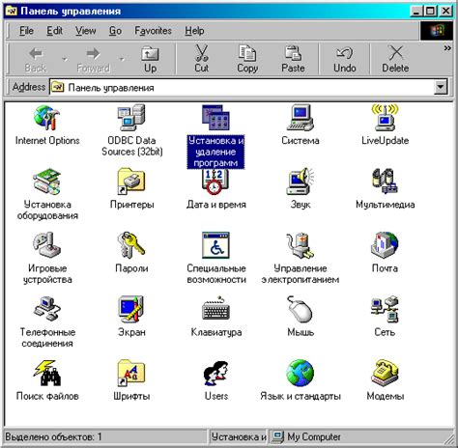This screenshot has width=458, height=448.
Task: Click the address field showing Панель управления
Action: tap(243, 87)
